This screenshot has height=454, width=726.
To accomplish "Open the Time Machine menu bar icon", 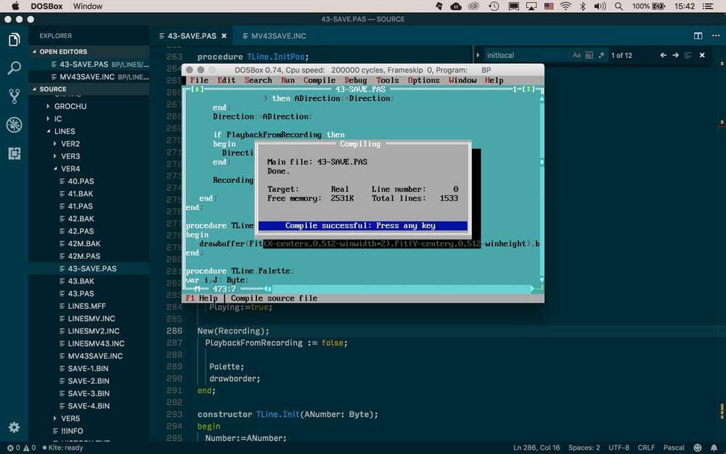I will coord(494,6).
